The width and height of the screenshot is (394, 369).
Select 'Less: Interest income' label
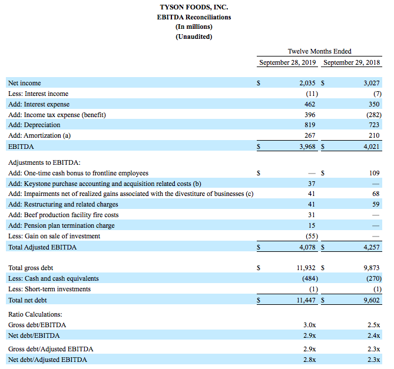[x=38, y=94]
